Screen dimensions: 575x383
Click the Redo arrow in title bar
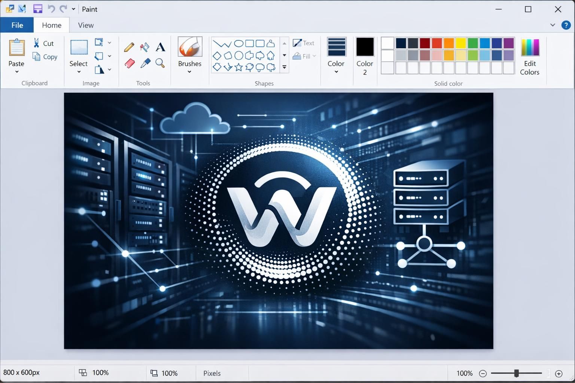[63, 9]
